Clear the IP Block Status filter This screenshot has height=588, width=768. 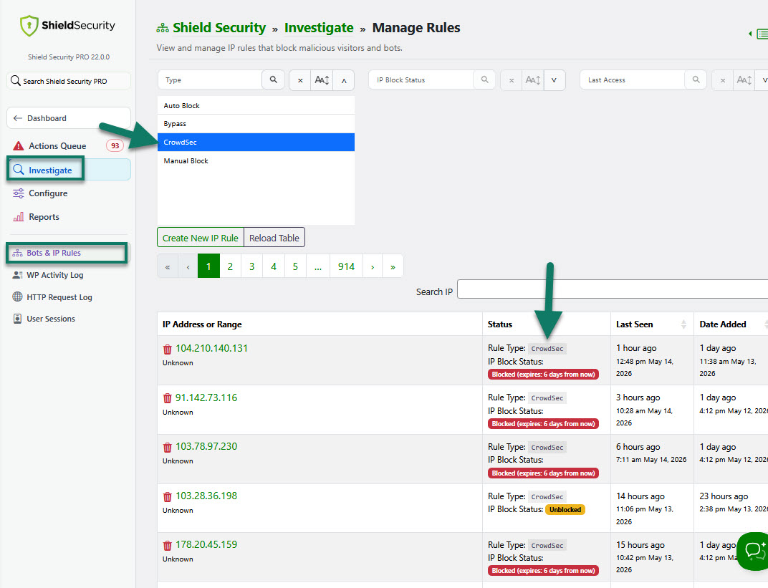tap(512, 80)
